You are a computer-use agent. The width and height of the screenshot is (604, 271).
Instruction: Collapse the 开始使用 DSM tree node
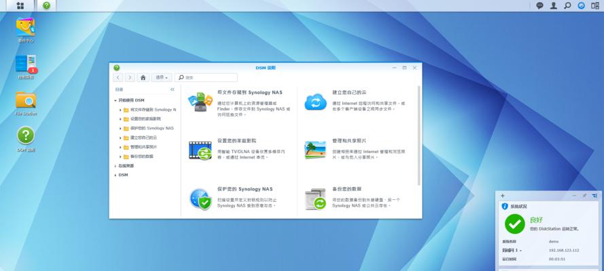pos(116,100)
